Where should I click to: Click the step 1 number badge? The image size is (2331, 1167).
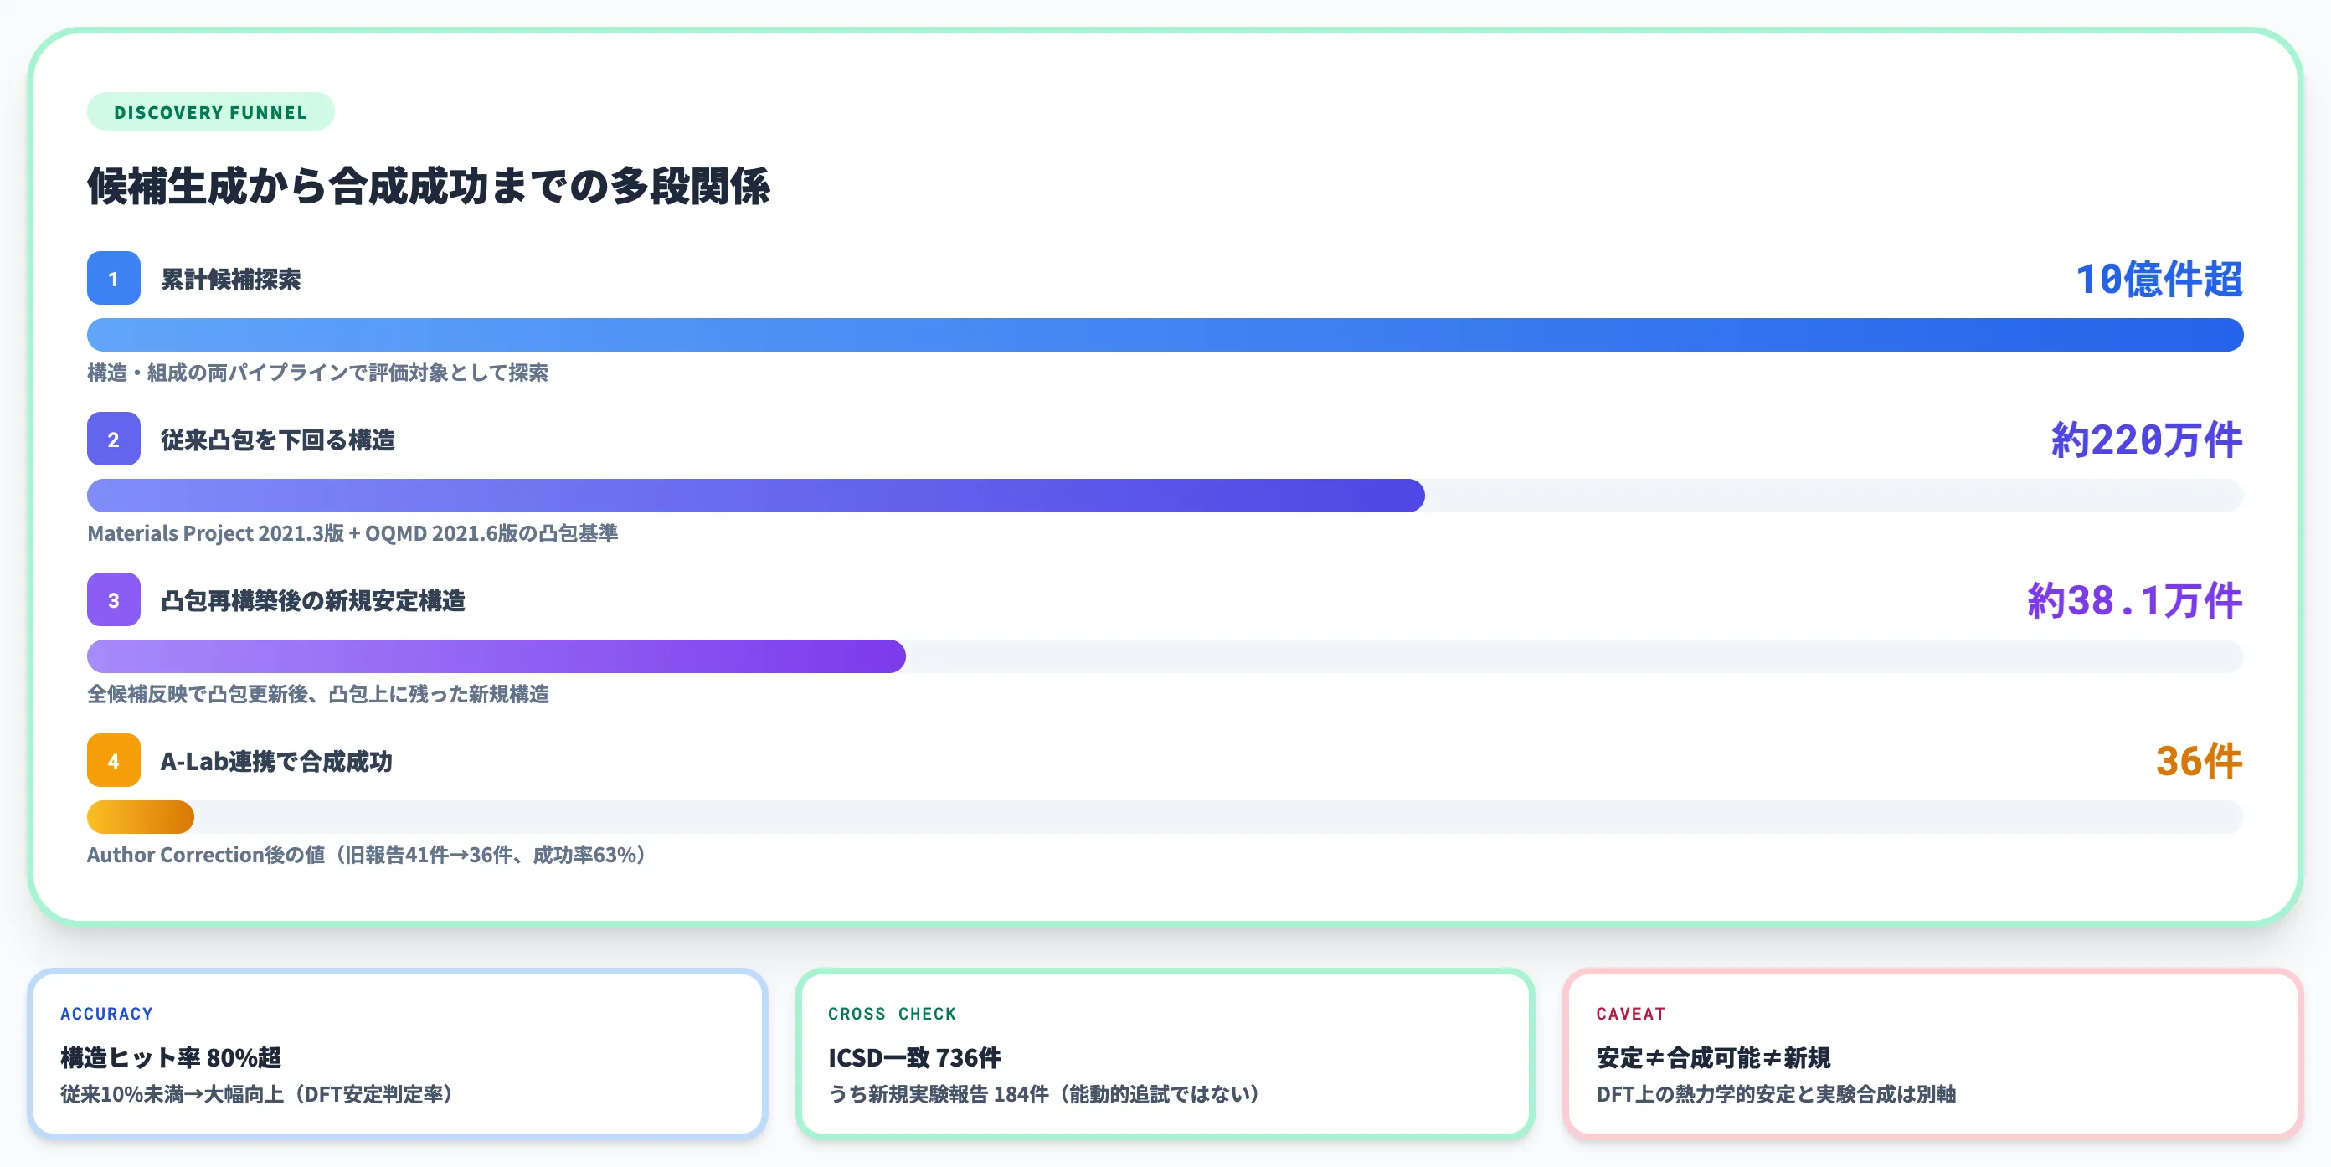click(x=113, y=279)
